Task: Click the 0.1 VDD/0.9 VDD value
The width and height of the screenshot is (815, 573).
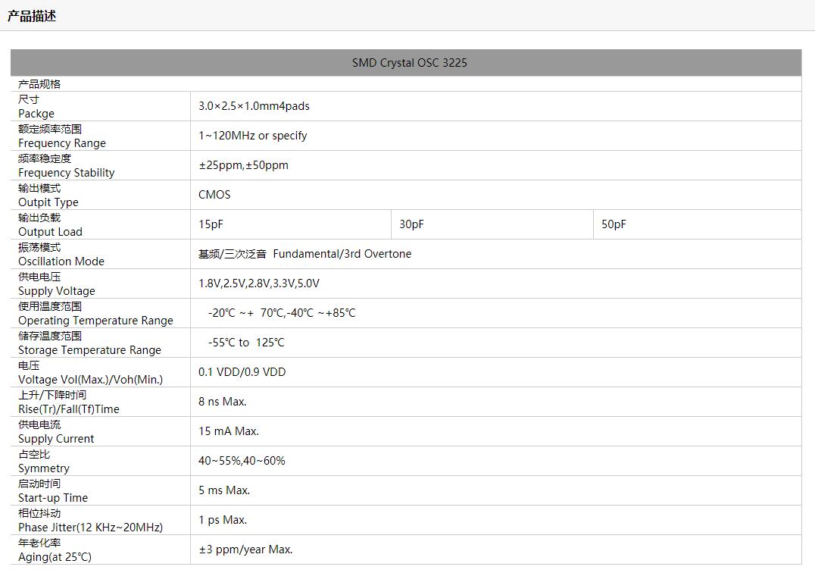Action: coord(242,372)
